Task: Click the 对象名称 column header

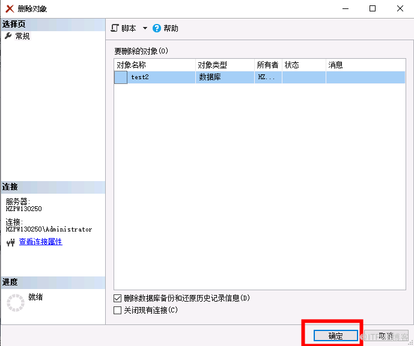Action: 154,65
